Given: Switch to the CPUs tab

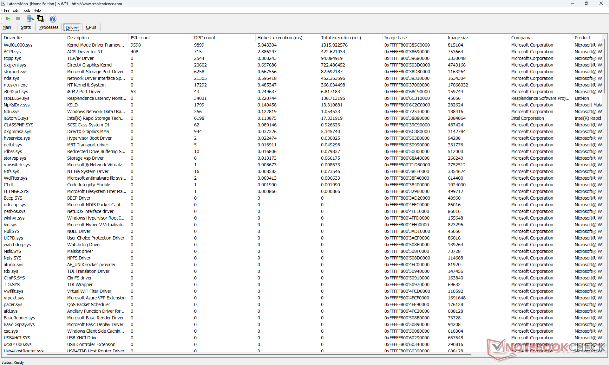Looking at the screenshot, I should (x=91, y=28).
